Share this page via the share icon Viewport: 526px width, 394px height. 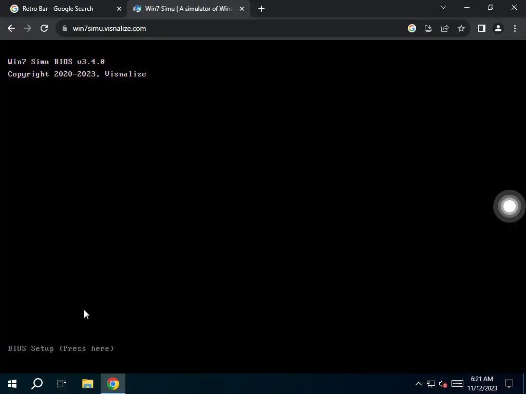(445, 29)
